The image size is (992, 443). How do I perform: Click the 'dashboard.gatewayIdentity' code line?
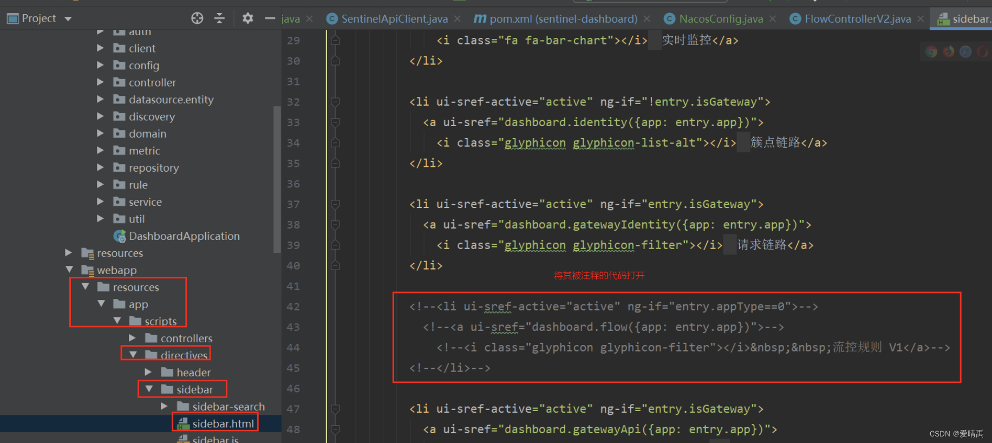click(617, 225)
